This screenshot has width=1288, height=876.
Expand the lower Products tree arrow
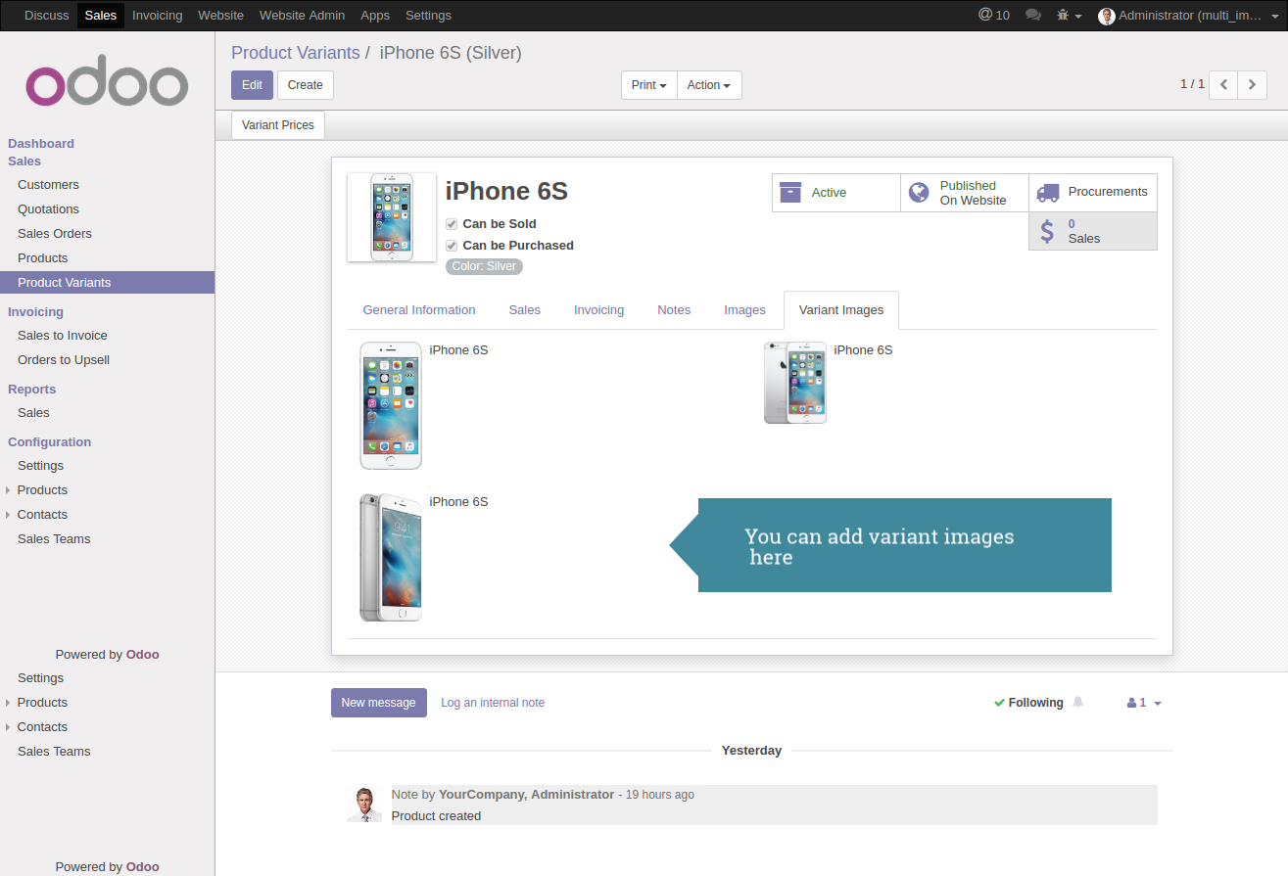[8, 702]
